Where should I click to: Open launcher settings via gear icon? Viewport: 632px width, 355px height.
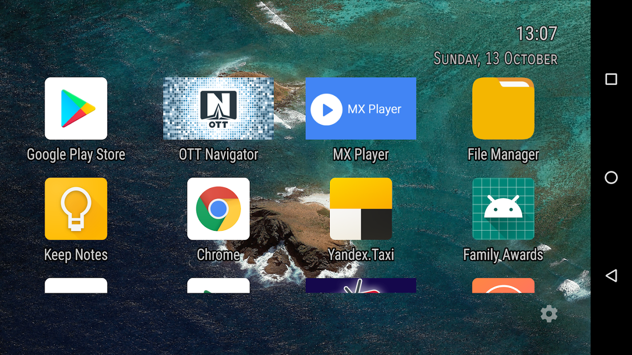[549, 314]
